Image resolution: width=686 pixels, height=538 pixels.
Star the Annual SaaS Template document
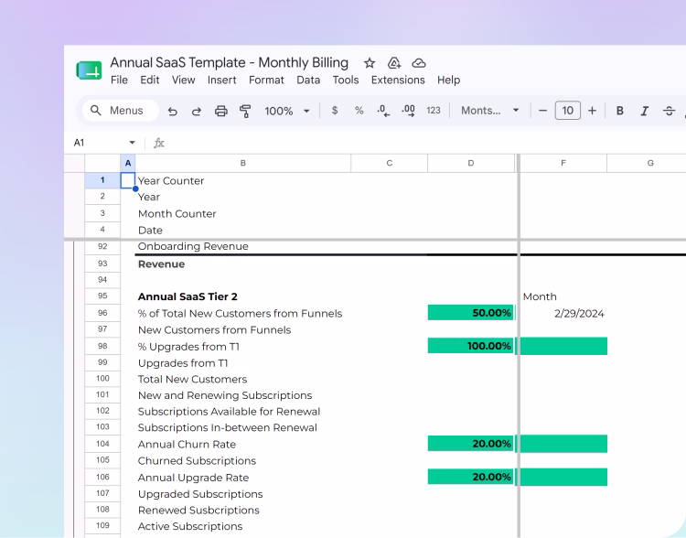pyautogui.click(x=370, y=63)
